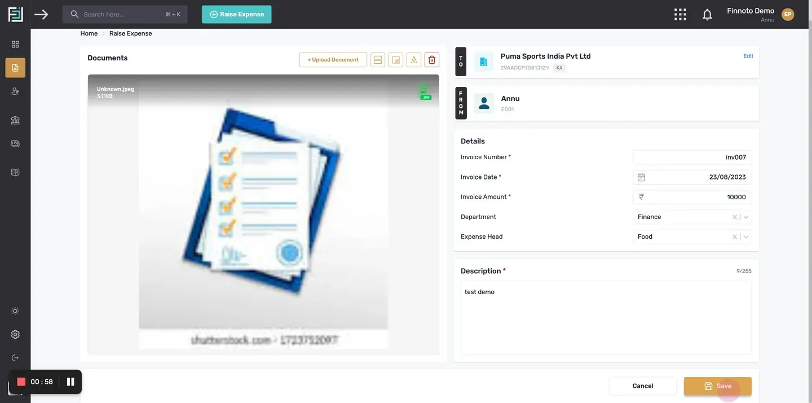Click the Edit link for vendor

tap(748, 56)
